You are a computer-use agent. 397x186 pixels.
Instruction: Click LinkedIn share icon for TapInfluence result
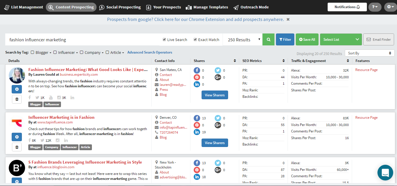tap(197, 132)
